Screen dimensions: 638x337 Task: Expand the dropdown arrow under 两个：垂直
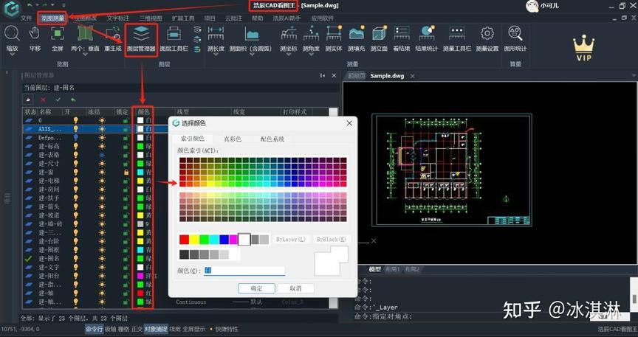click(85, 55)
